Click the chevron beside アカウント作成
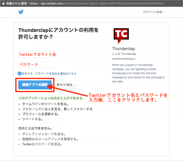This screenshot has height=161, width=183. [x=163, y=12]
